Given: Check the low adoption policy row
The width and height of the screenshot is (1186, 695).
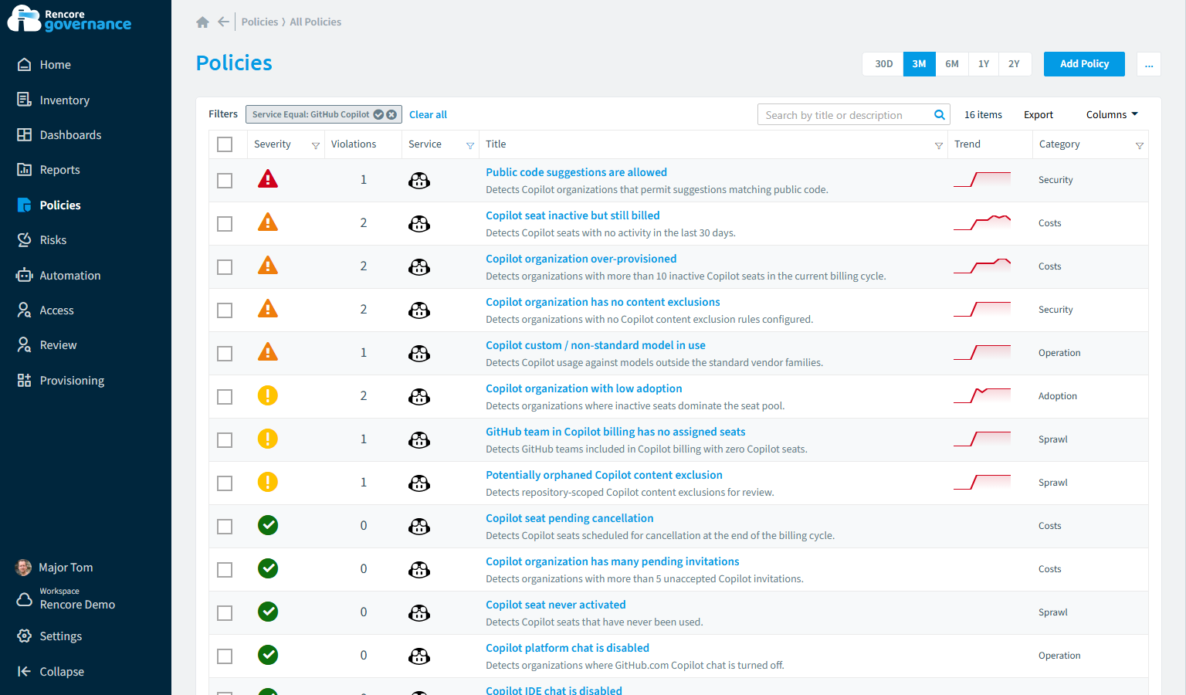Looking at the screenshot, I should [x=225, y=397].
